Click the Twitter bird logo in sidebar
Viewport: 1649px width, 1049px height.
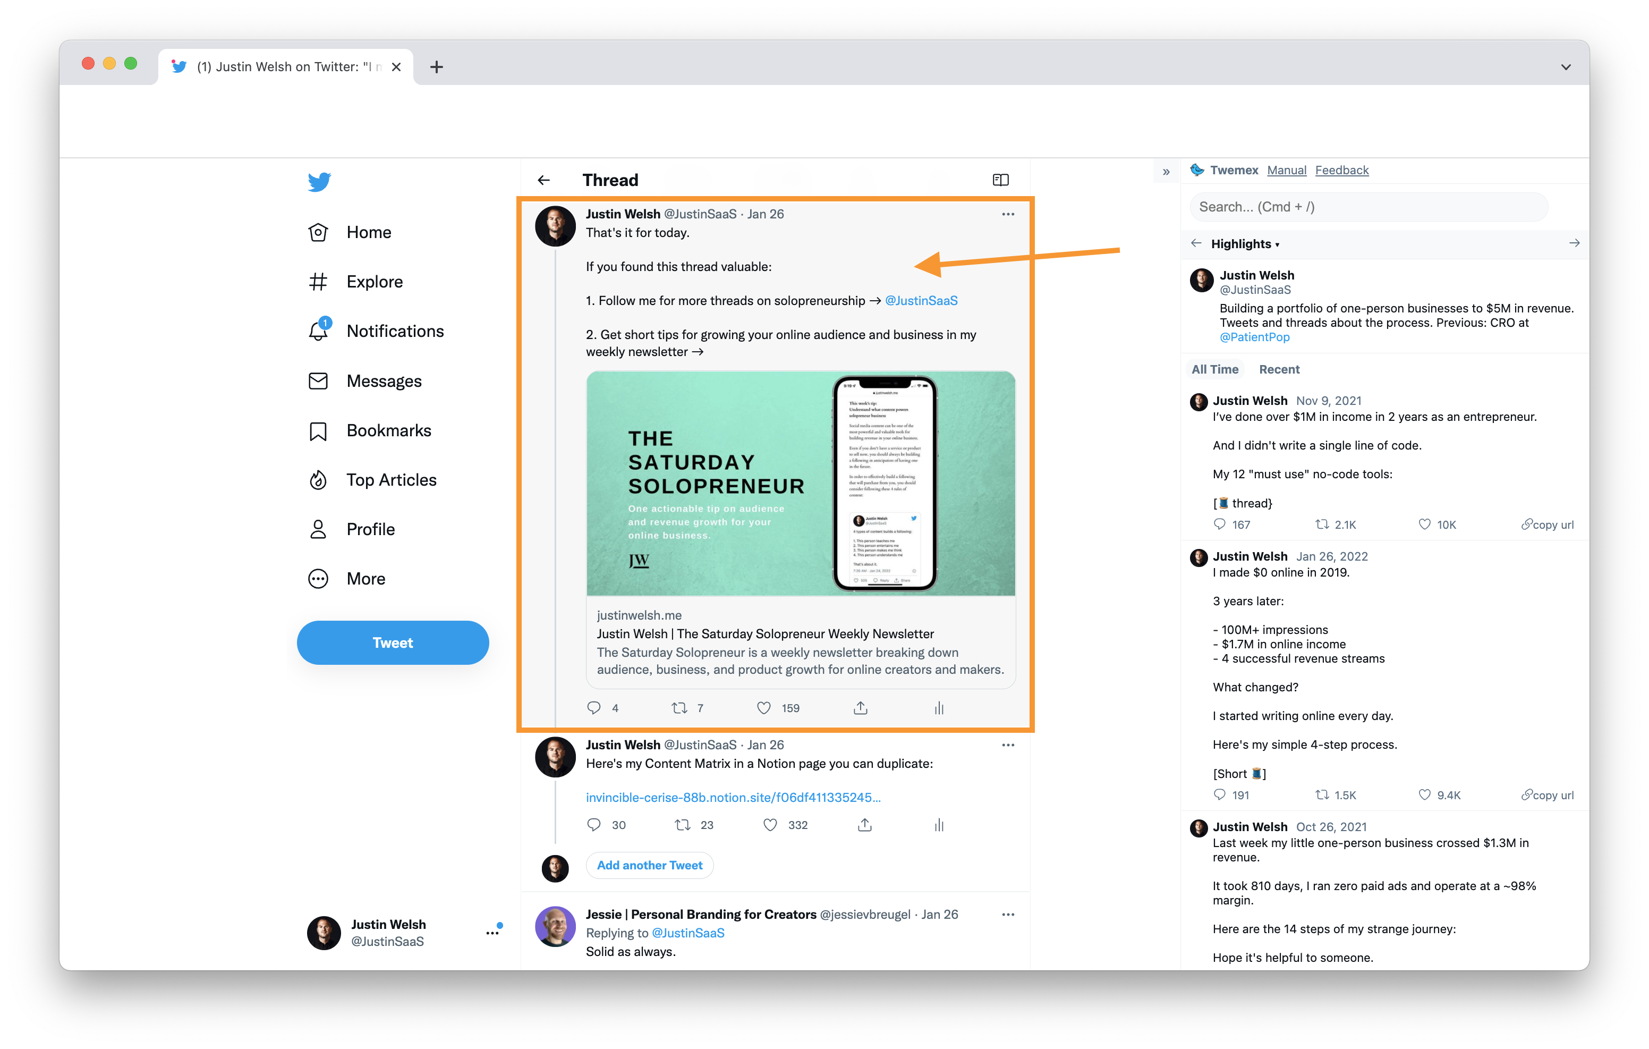click(319, 182)
